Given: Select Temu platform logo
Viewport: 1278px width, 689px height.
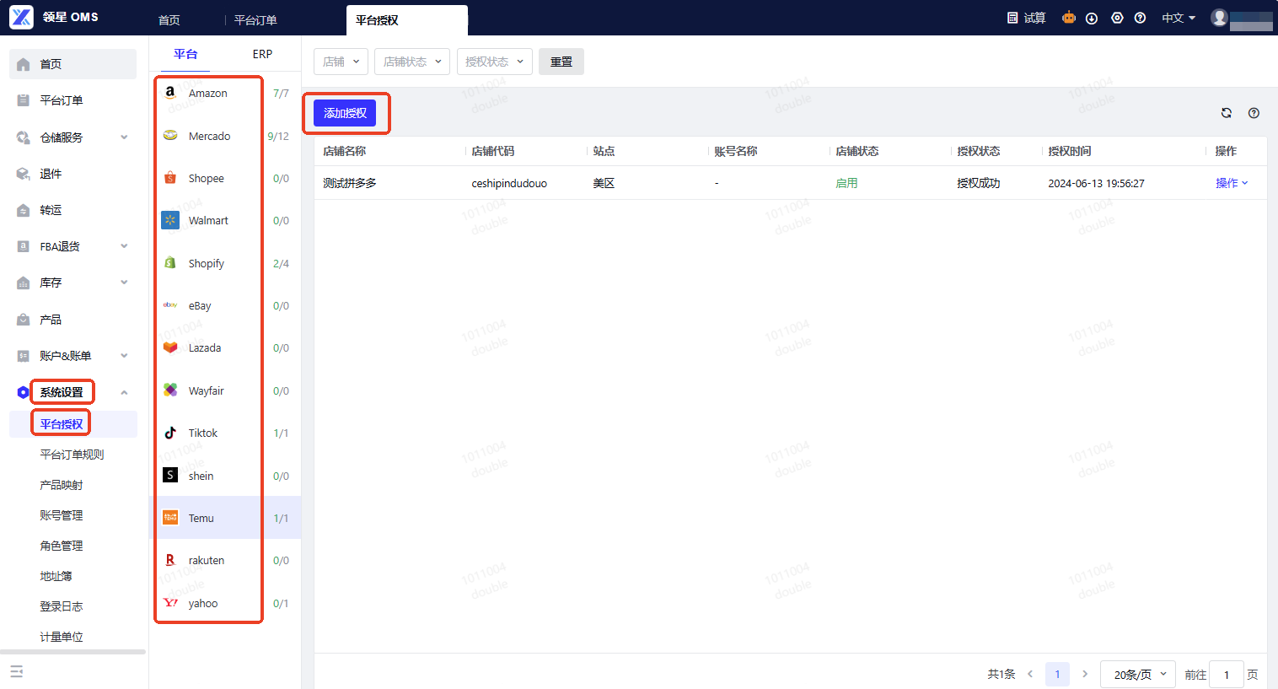Looking at the screenshot, I should click(170, 518).
